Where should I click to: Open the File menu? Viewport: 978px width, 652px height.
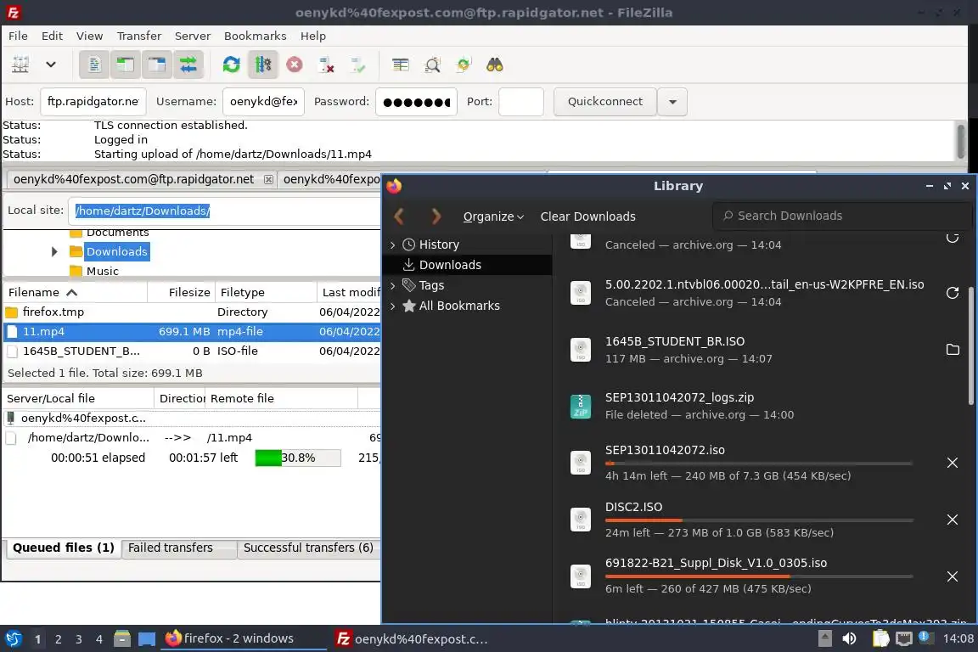pos(18,36)
